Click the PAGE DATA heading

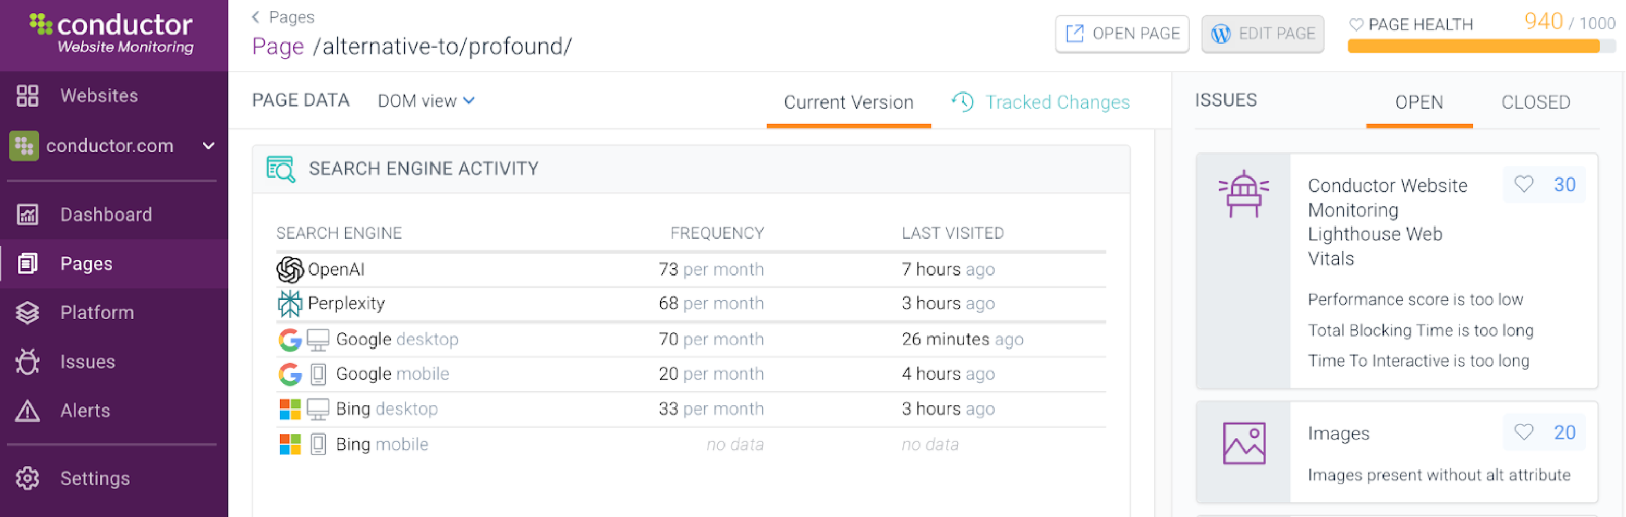(300, 100)
